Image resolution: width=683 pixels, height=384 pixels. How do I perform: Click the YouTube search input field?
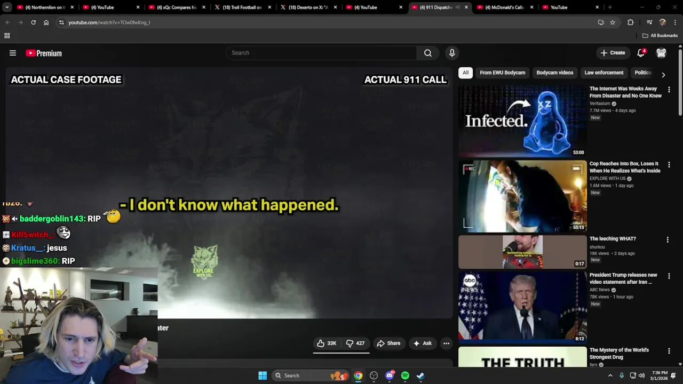click(322, 53)
